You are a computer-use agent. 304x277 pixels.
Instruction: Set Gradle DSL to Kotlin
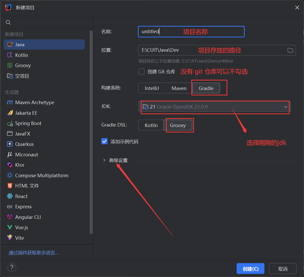(x=151, y=125)
